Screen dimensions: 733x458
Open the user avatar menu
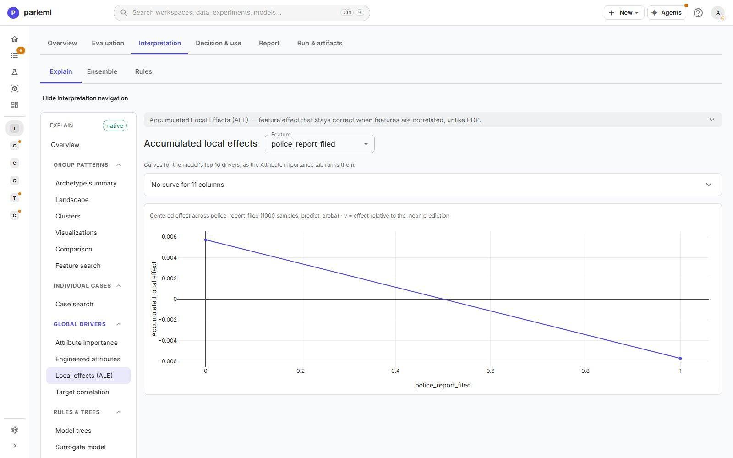pyautogui.click(x=718, y=13)
